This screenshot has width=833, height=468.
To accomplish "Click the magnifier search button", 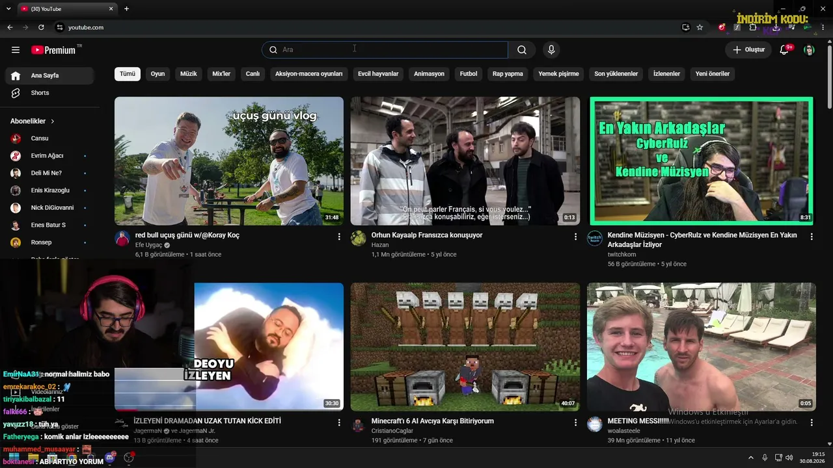I will (522, 50).
